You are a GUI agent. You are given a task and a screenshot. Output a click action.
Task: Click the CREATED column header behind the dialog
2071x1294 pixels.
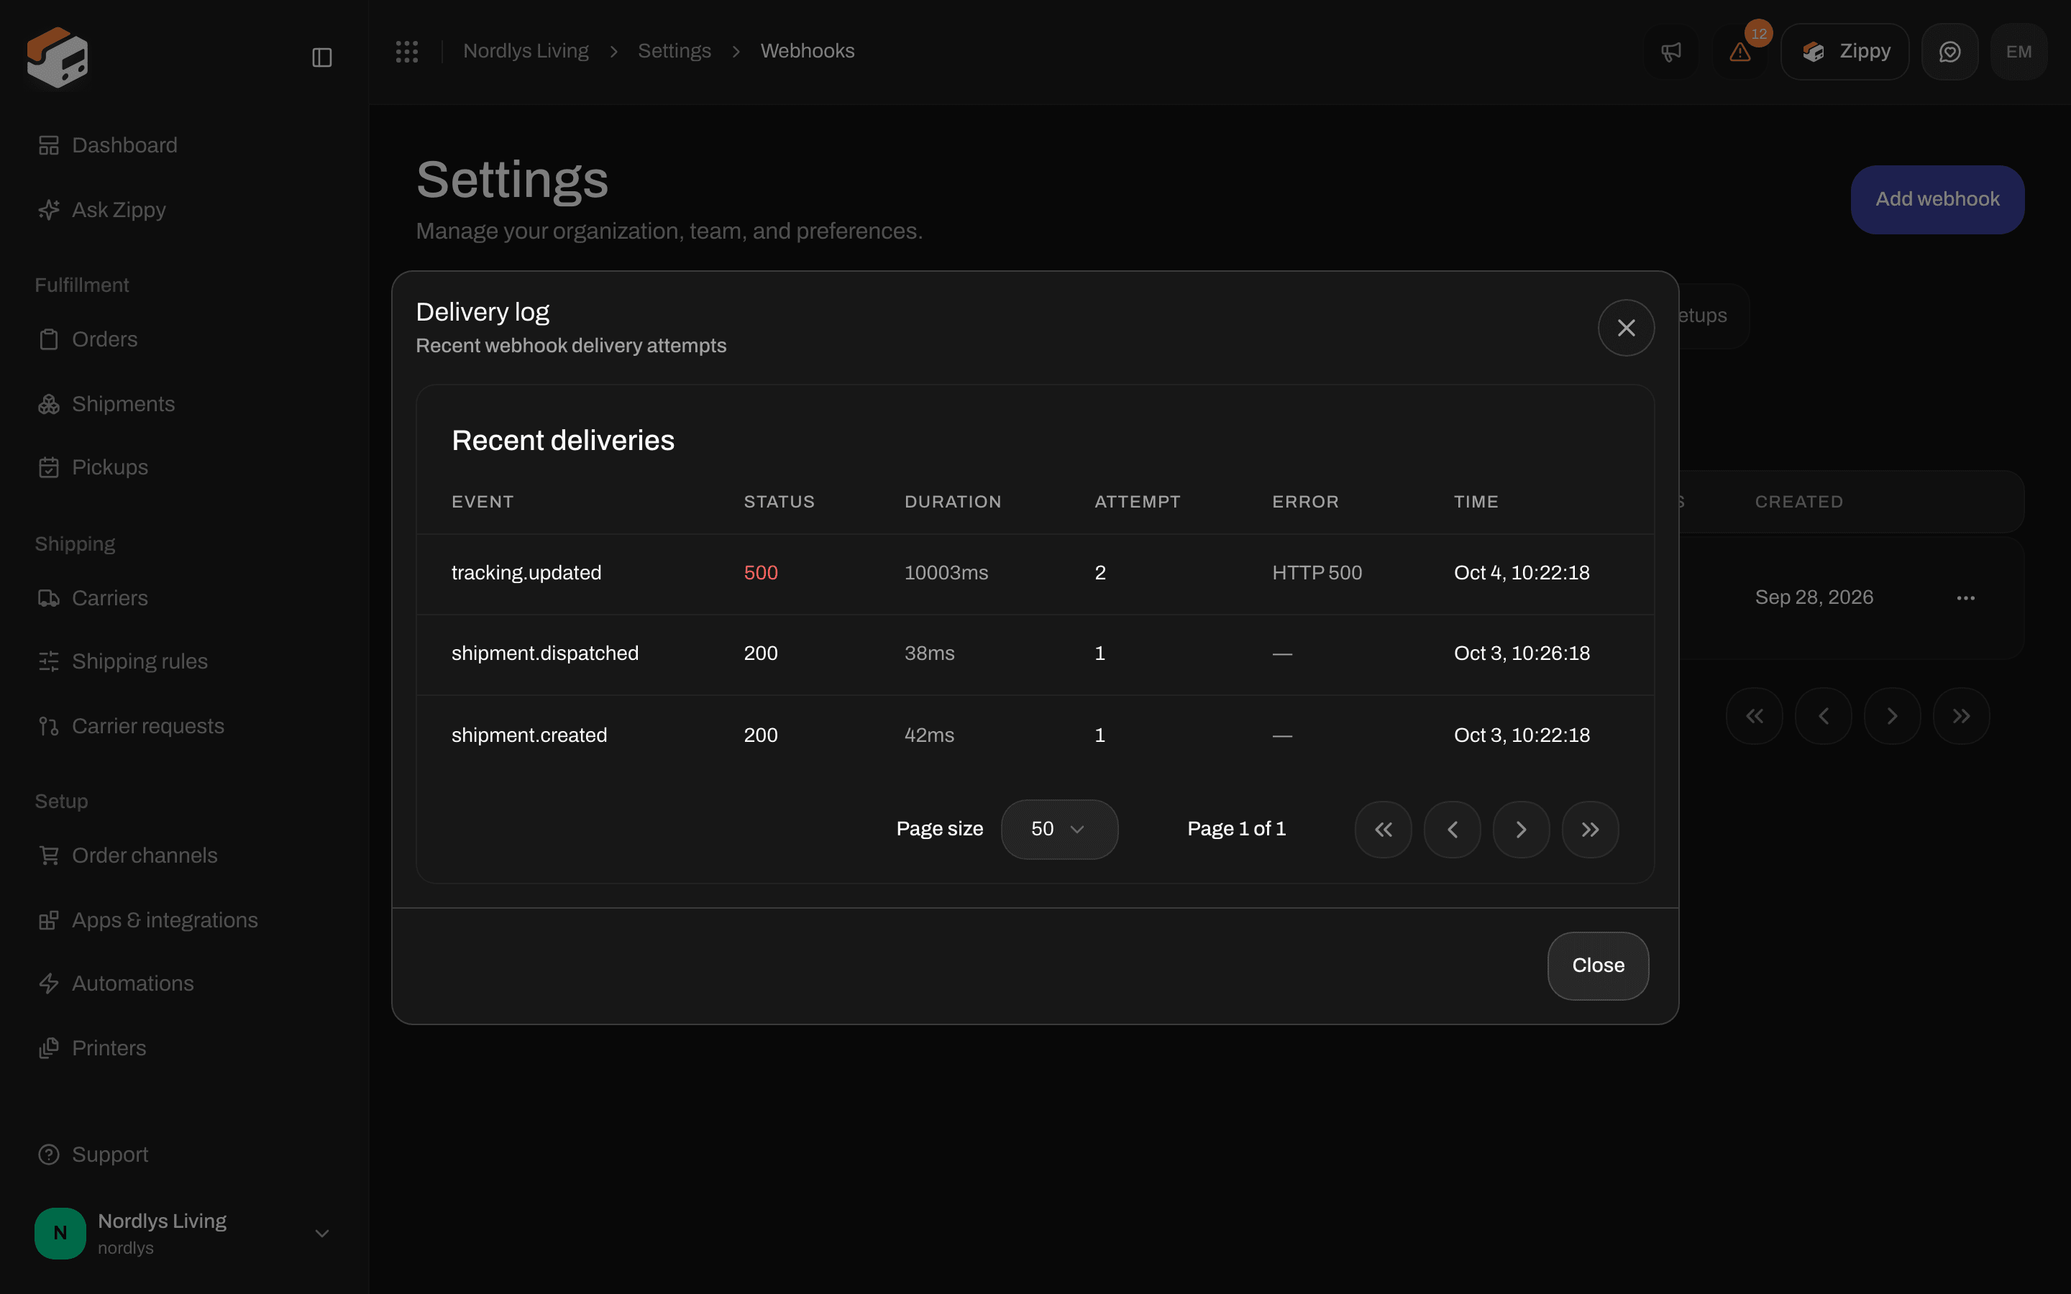(1799, 502)
